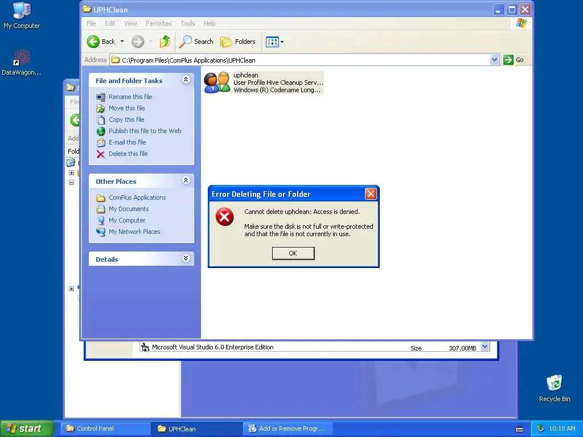Screen dimensions: 583x437
Task: Go to My Network Places
Action: (134, 232)
